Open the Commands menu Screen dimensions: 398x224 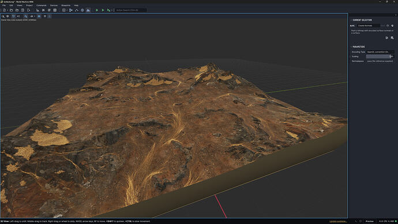click(41, 5)
